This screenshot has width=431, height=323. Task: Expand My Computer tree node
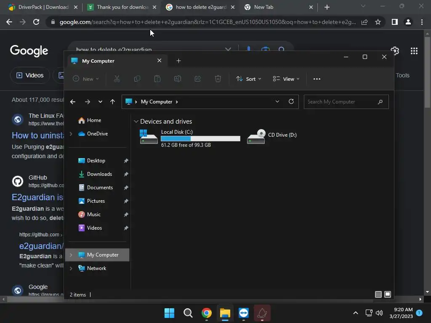point(71,255)
